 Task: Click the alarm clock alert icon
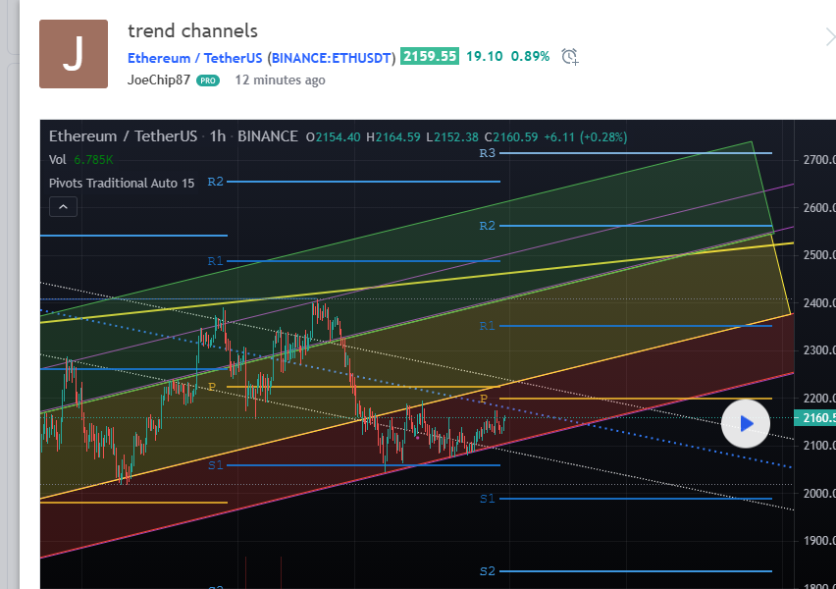tap(570, 57)
